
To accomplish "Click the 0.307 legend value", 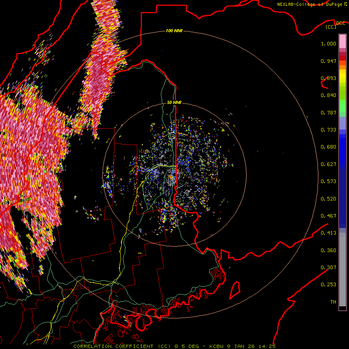I will [x=328, y=268].
